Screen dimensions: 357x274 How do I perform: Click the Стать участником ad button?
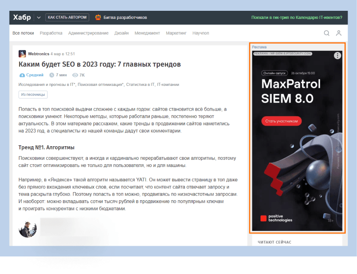pos(281,121)
